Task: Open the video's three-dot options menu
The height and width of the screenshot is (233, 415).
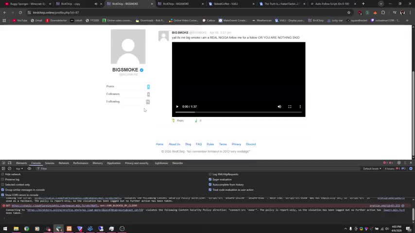Action: coord(300,107)
